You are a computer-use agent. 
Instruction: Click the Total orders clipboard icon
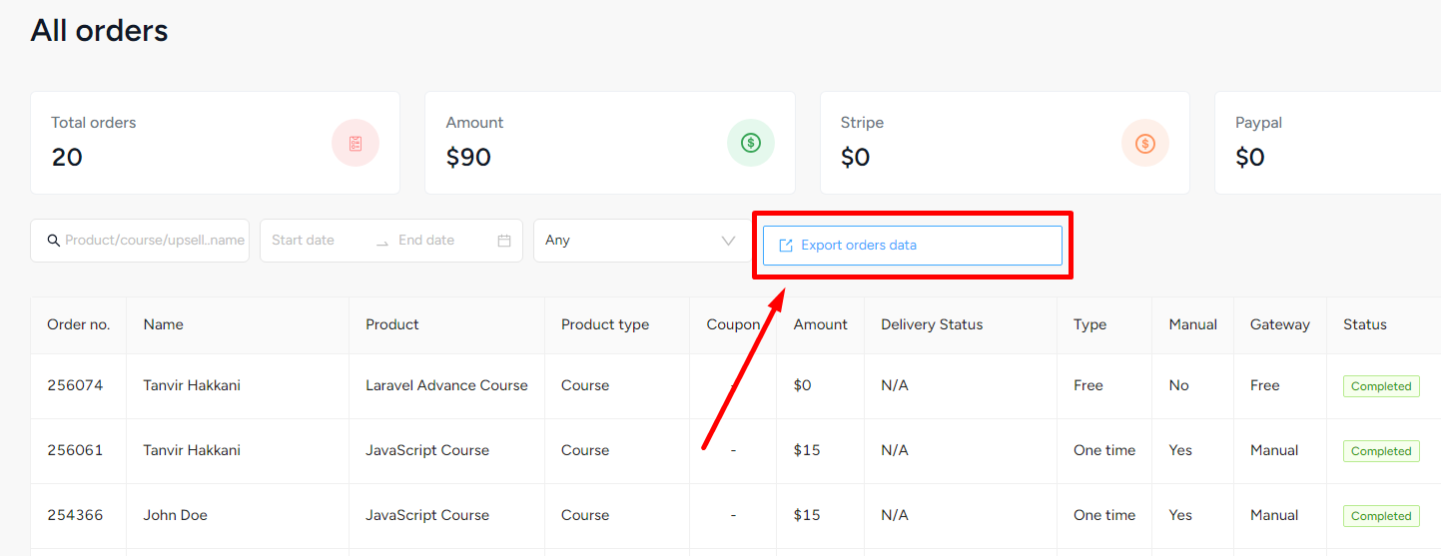coord(356,143)
